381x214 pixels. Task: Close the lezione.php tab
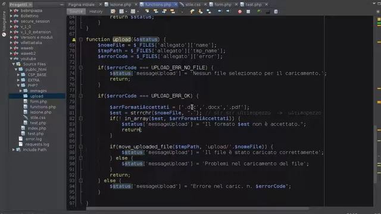point(136,5)
